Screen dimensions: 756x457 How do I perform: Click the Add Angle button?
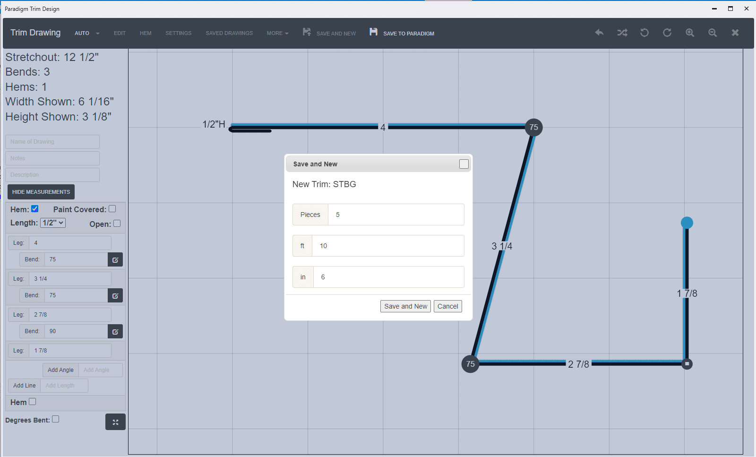tap(60, 370)
